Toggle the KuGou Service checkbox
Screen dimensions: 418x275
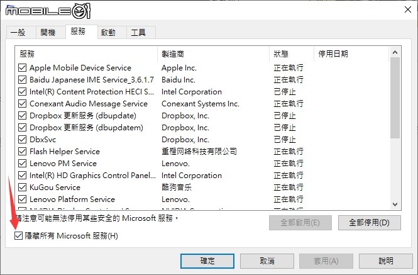point(23,187)
